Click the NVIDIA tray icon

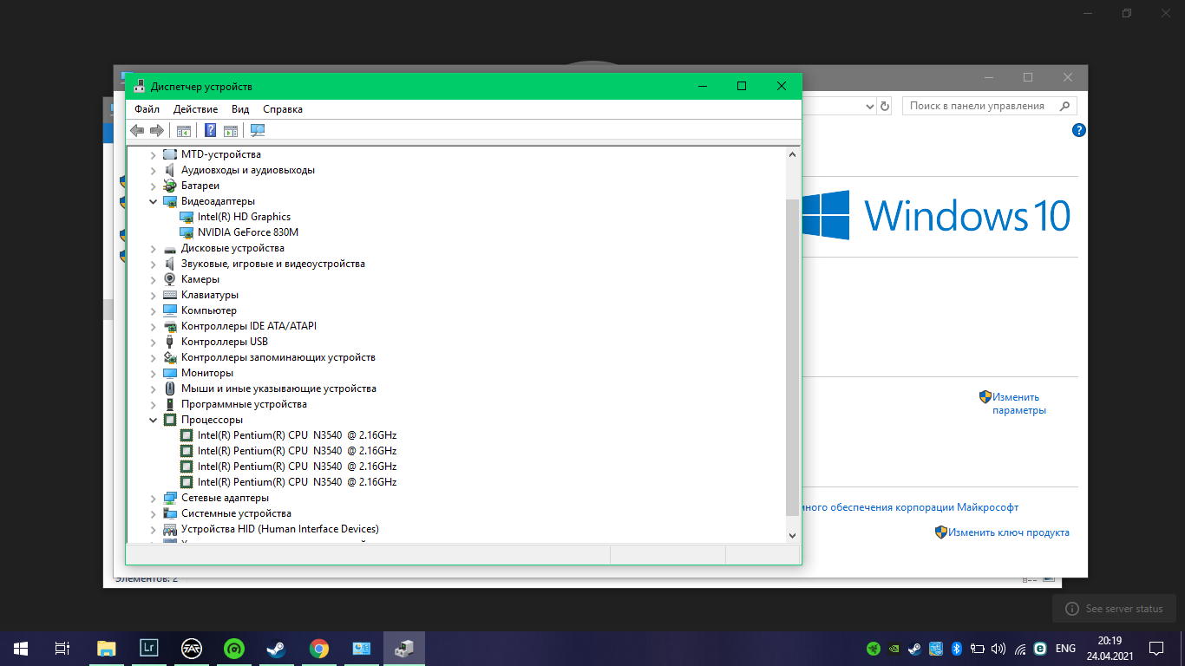[x=894, y=648]
